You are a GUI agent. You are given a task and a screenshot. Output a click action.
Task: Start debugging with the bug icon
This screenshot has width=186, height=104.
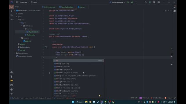click(132, 2)
